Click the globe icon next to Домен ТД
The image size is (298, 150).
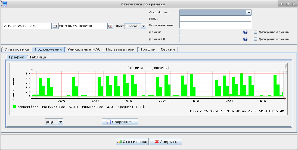pyautogui.click(x=245, y=39)
